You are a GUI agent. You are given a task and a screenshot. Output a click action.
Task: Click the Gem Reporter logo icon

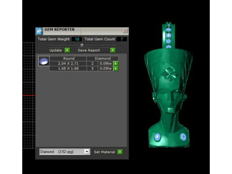tap(39, 31)
